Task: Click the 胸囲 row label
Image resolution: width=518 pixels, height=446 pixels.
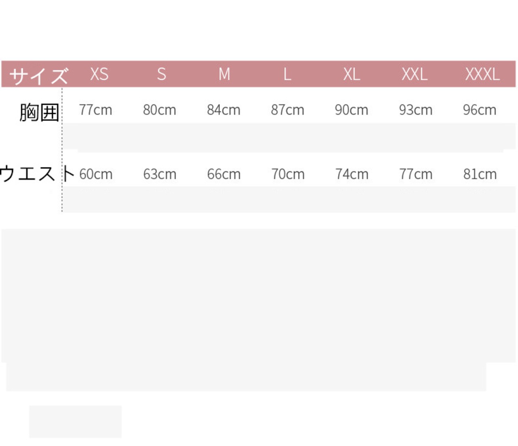Action: (x=39, y=112)
